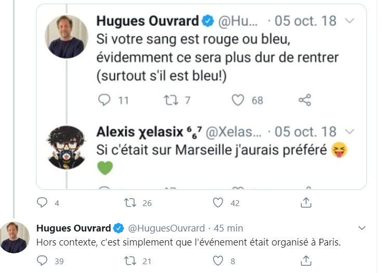Expand menu chevron on Alexis Xelasix tweet

(350, 131)
